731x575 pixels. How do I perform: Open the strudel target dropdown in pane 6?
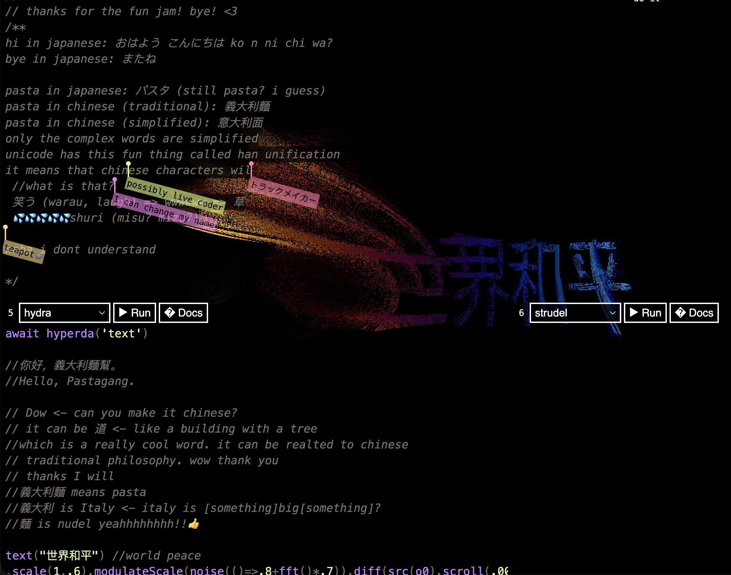(575, 313)
